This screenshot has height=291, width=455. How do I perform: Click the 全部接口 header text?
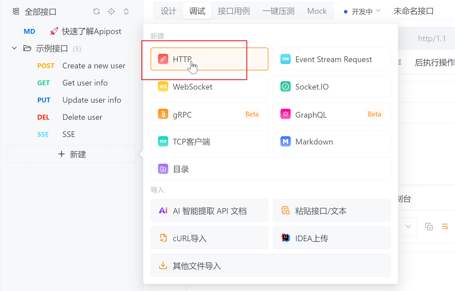pyautogui.click(x=40, y=12)
